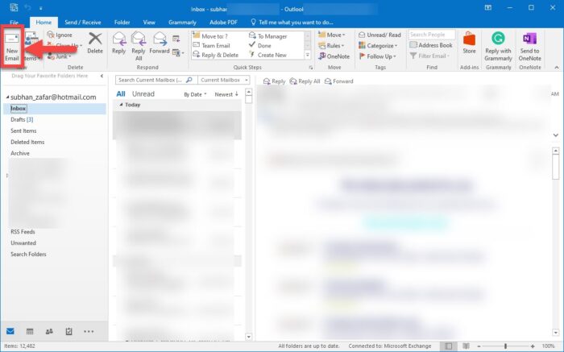
Task: Open the By Date sort dropdown
Action: pos(195,94)
